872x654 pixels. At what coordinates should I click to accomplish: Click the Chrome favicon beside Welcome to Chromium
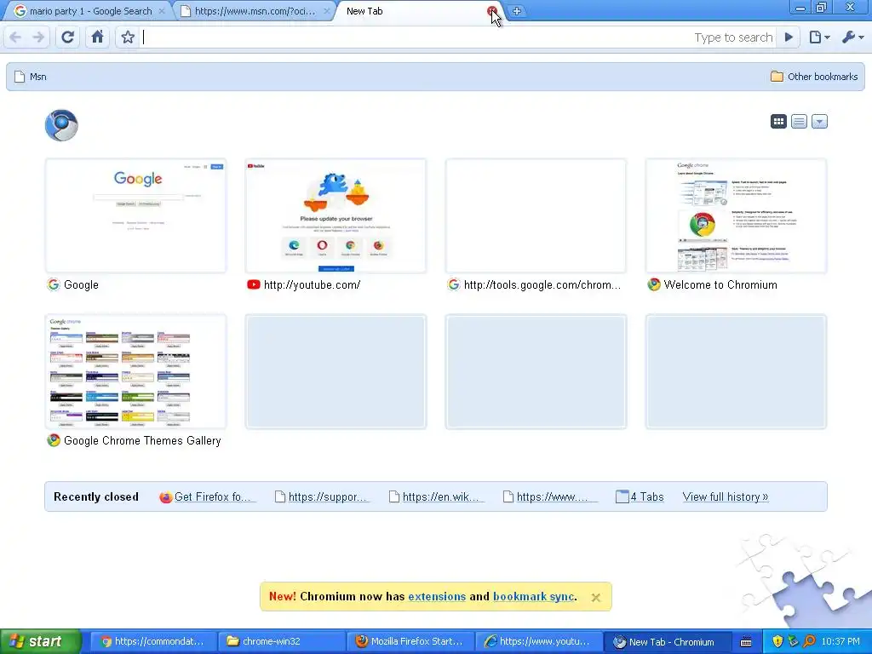tap(654, 284)
